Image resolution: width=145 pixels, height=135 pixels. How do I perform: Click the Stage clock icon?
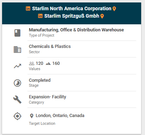click(17, 83)
